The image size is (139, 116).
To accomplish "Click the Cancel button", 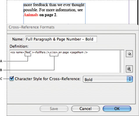I will tap(85, 109).
